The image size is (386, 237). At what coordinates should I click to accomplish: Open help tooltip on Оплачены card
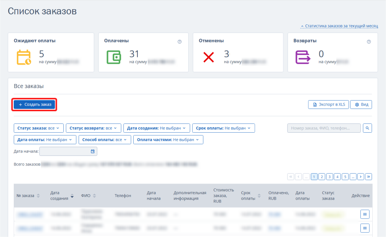[179, 42]
